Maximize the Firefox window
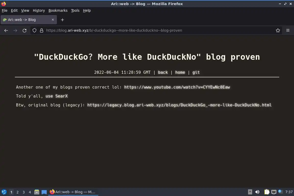Image resolution: width=294 pixels, height=196 pixels. (285, 4)
